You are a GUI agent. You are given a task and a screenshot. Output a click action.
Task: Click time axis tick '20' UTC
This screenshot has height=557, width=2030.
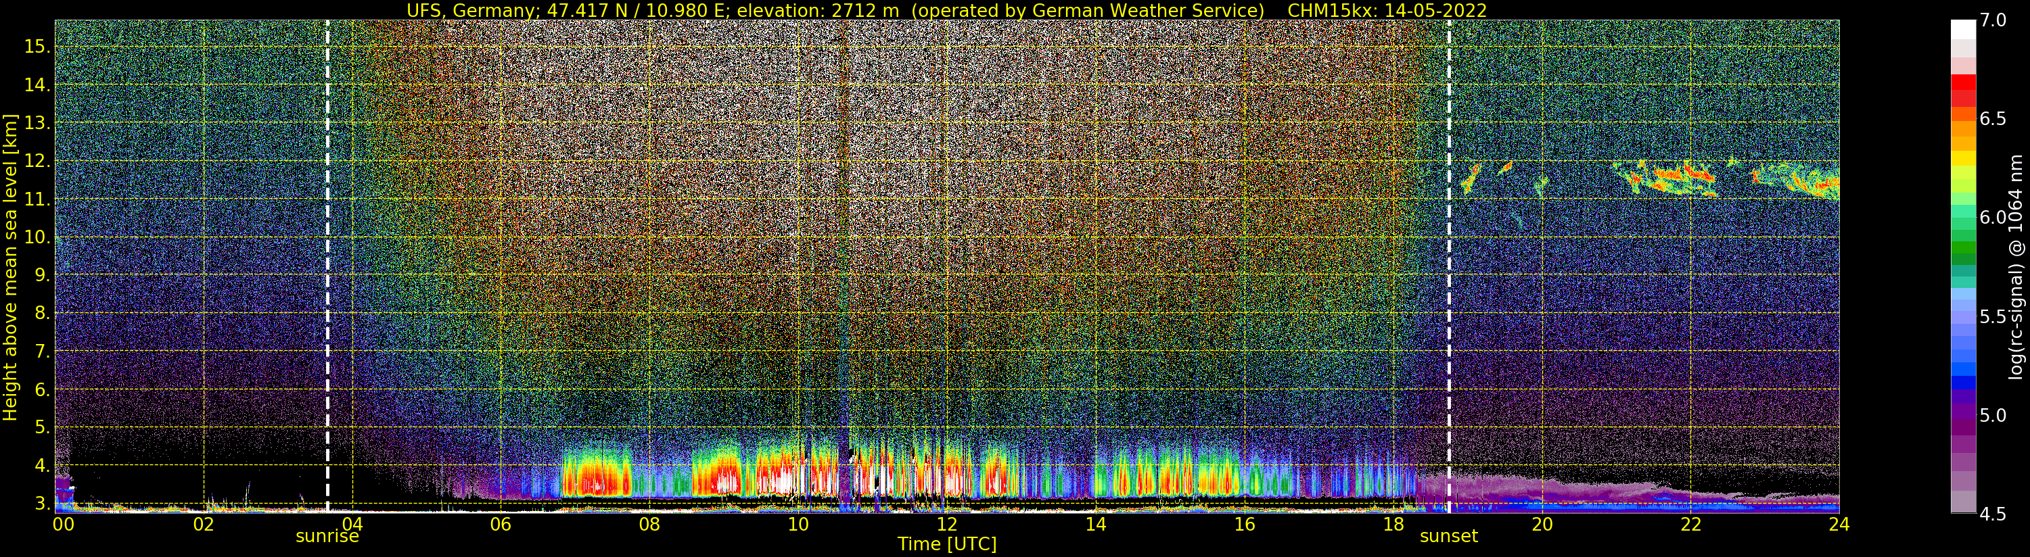click(x=1542, y=524)
